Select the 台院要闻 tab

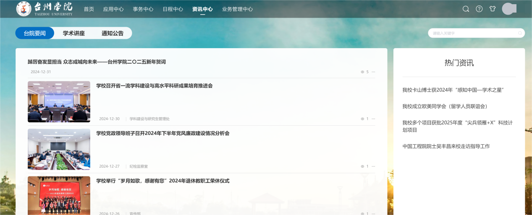[x=35, y=33]
